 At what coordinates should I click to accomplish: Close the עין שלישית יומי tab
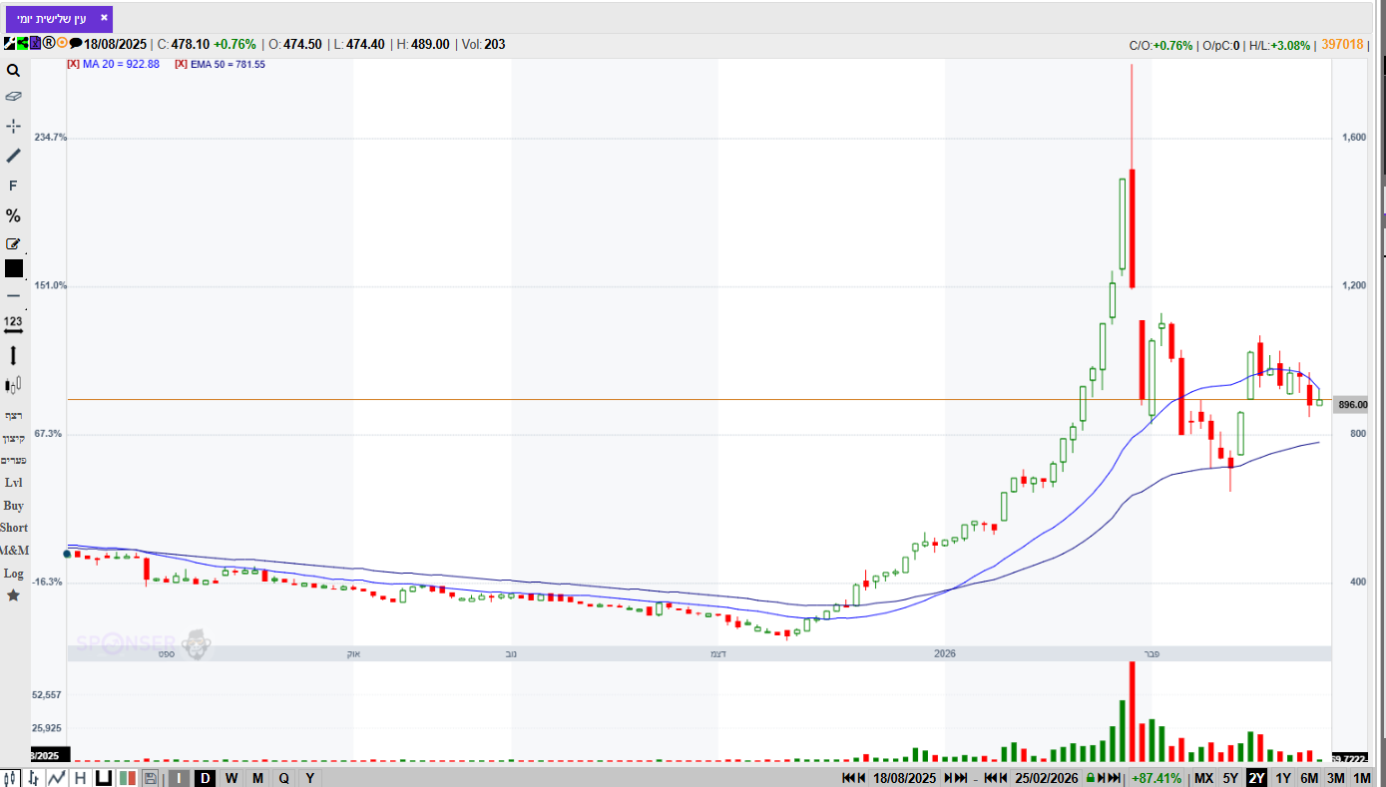(x=104, y=17)
